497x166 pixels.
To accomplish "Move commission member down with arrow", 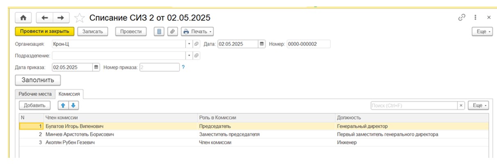I will [x=73, y=105].
